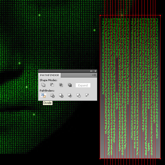Screen dimensions: 165x165
Task: Open the Pathfinder panel options menu
Action: click(x=94, y=75)
